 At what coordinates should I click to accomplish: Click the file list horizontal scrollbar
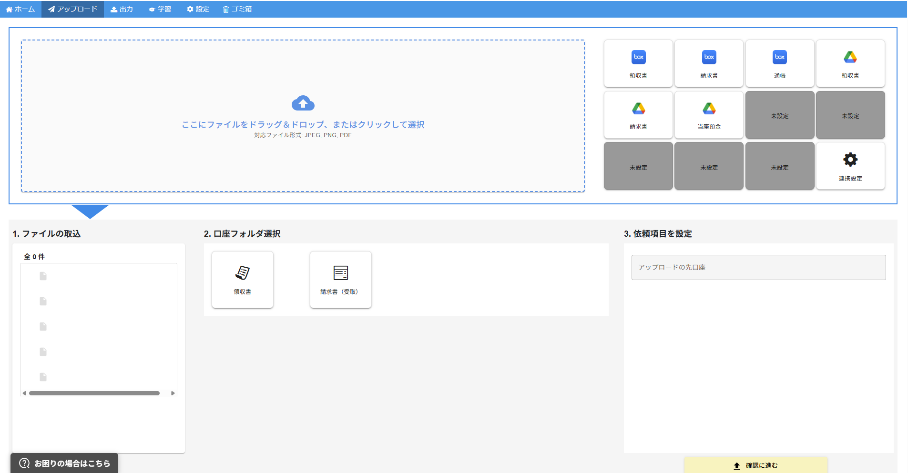pos(94,393)
